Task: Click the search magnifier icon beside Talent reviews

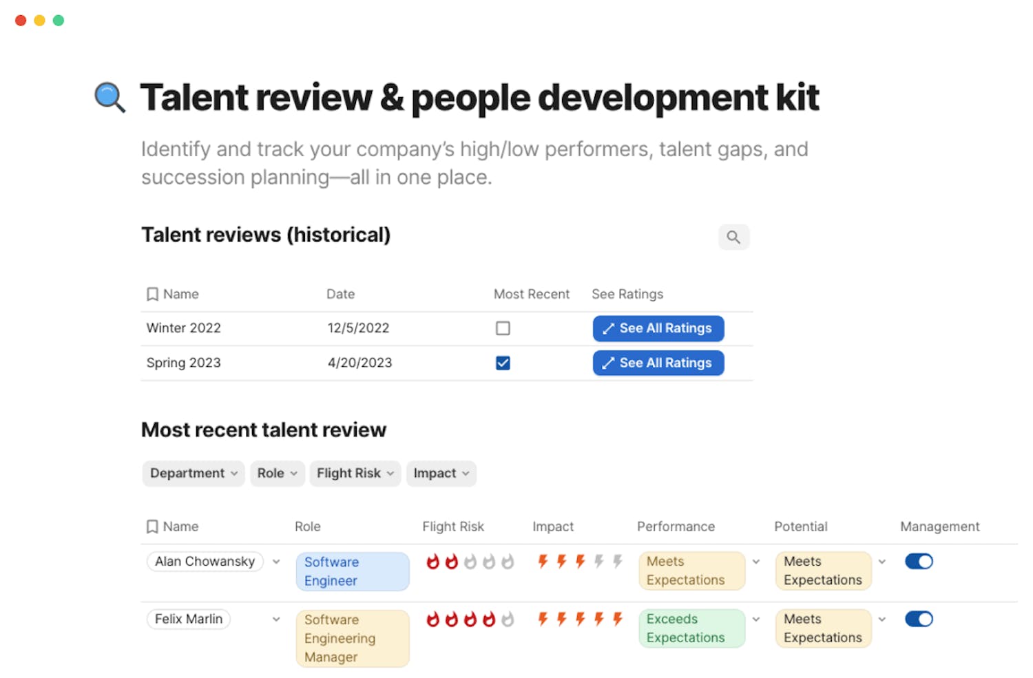Action: tap(733, 237)
